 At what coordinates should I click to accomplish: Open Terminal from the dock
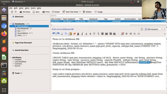(x=4, y=65)
